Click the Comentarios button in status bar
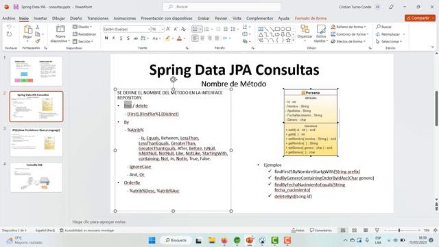Screen dimensions: 439x247 coord(321,231)
